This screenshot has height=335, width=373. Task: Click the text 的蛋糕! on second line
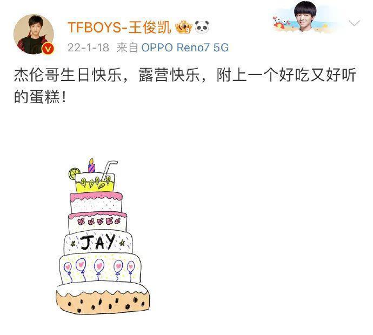click(40, 97)
